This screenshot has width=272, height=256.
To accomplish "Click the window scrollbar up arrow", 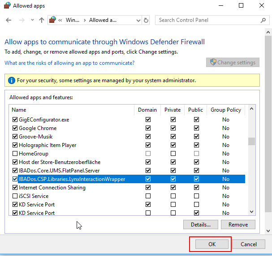I will coord(268,32).
